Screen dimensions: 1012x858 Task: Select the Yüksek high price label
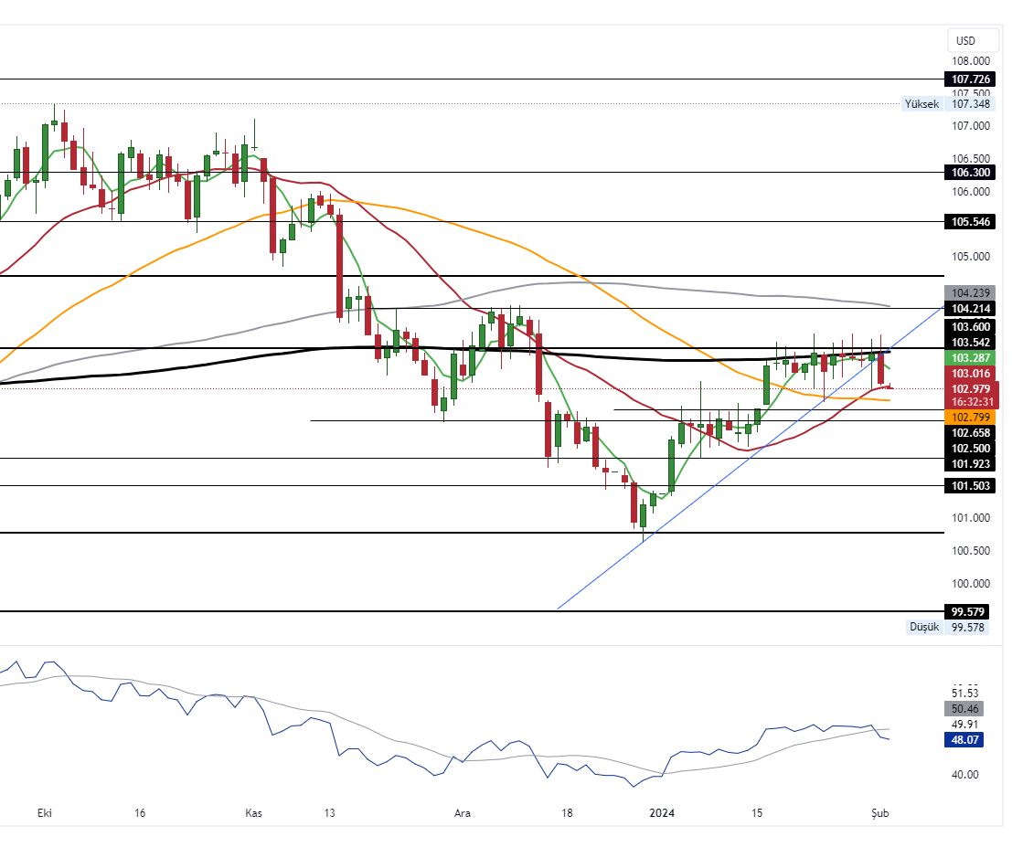[x=921, y=104]
